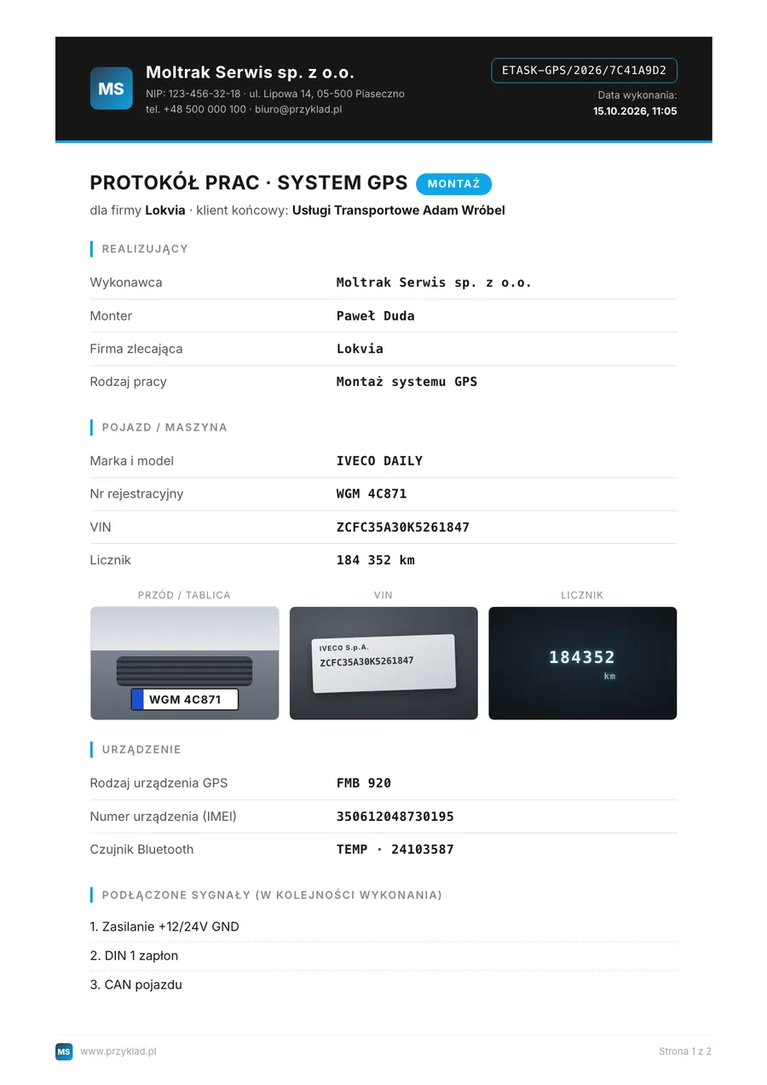767x1085 pixels.
Task: Click the POJAZD / MASZYNA section heading
Action: point(164,427)
